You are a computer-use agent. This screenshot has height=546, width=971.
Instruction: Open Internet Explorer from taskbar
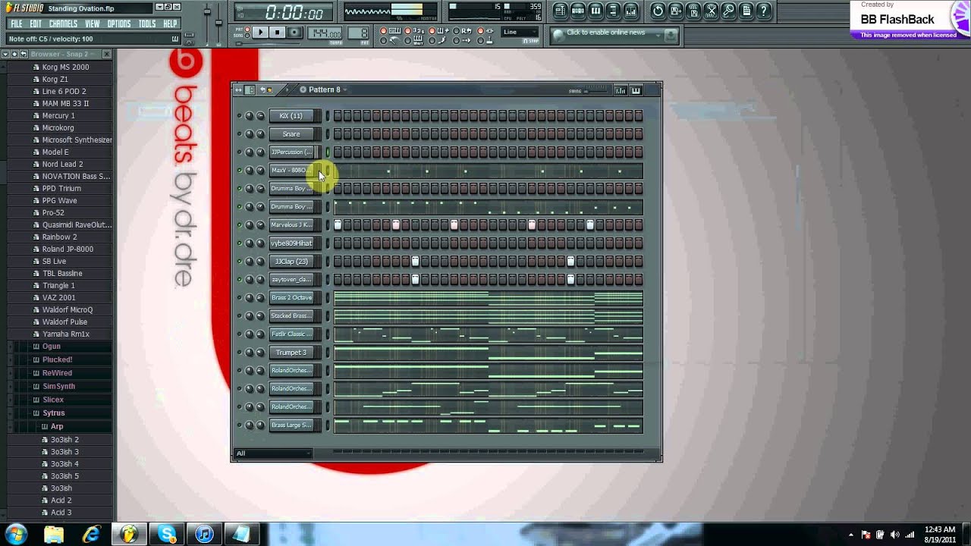point(91,534)
